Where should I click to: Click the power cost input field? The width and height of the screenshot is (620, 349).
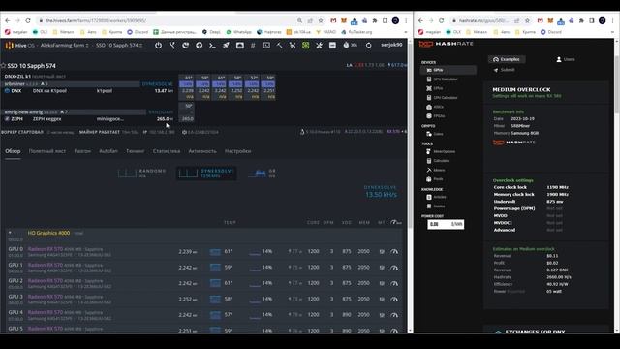[x=446, y=224]
